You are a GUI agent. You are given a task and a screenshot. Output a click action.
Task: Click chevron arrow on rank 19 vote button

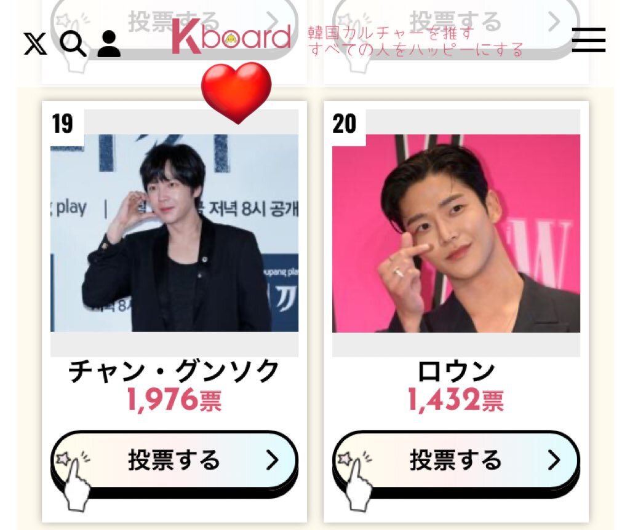273,460
